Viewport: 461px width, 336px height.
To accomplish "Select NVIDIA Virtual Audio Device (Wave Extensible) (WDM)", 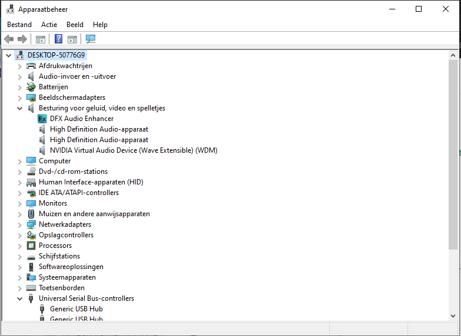I will click(134, 150).
